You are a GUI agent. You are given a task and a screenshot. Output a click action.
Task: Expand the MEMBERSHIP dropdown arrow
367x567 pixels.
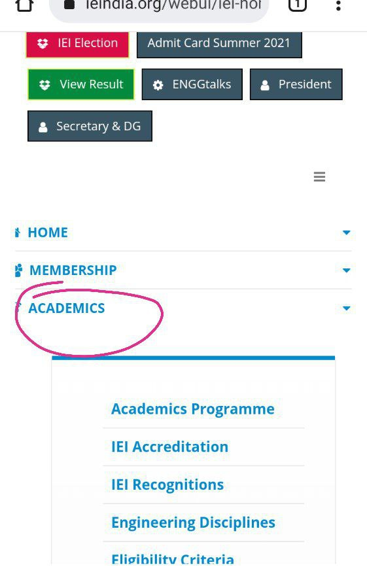[347, 270]
